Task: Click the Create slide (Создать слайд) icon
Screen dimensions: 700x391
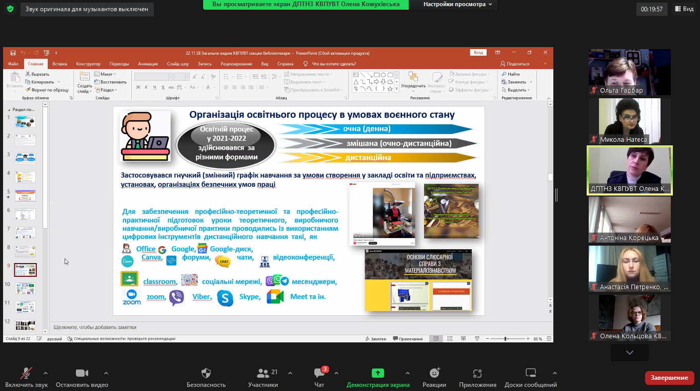Action: (x=85, y=76)
